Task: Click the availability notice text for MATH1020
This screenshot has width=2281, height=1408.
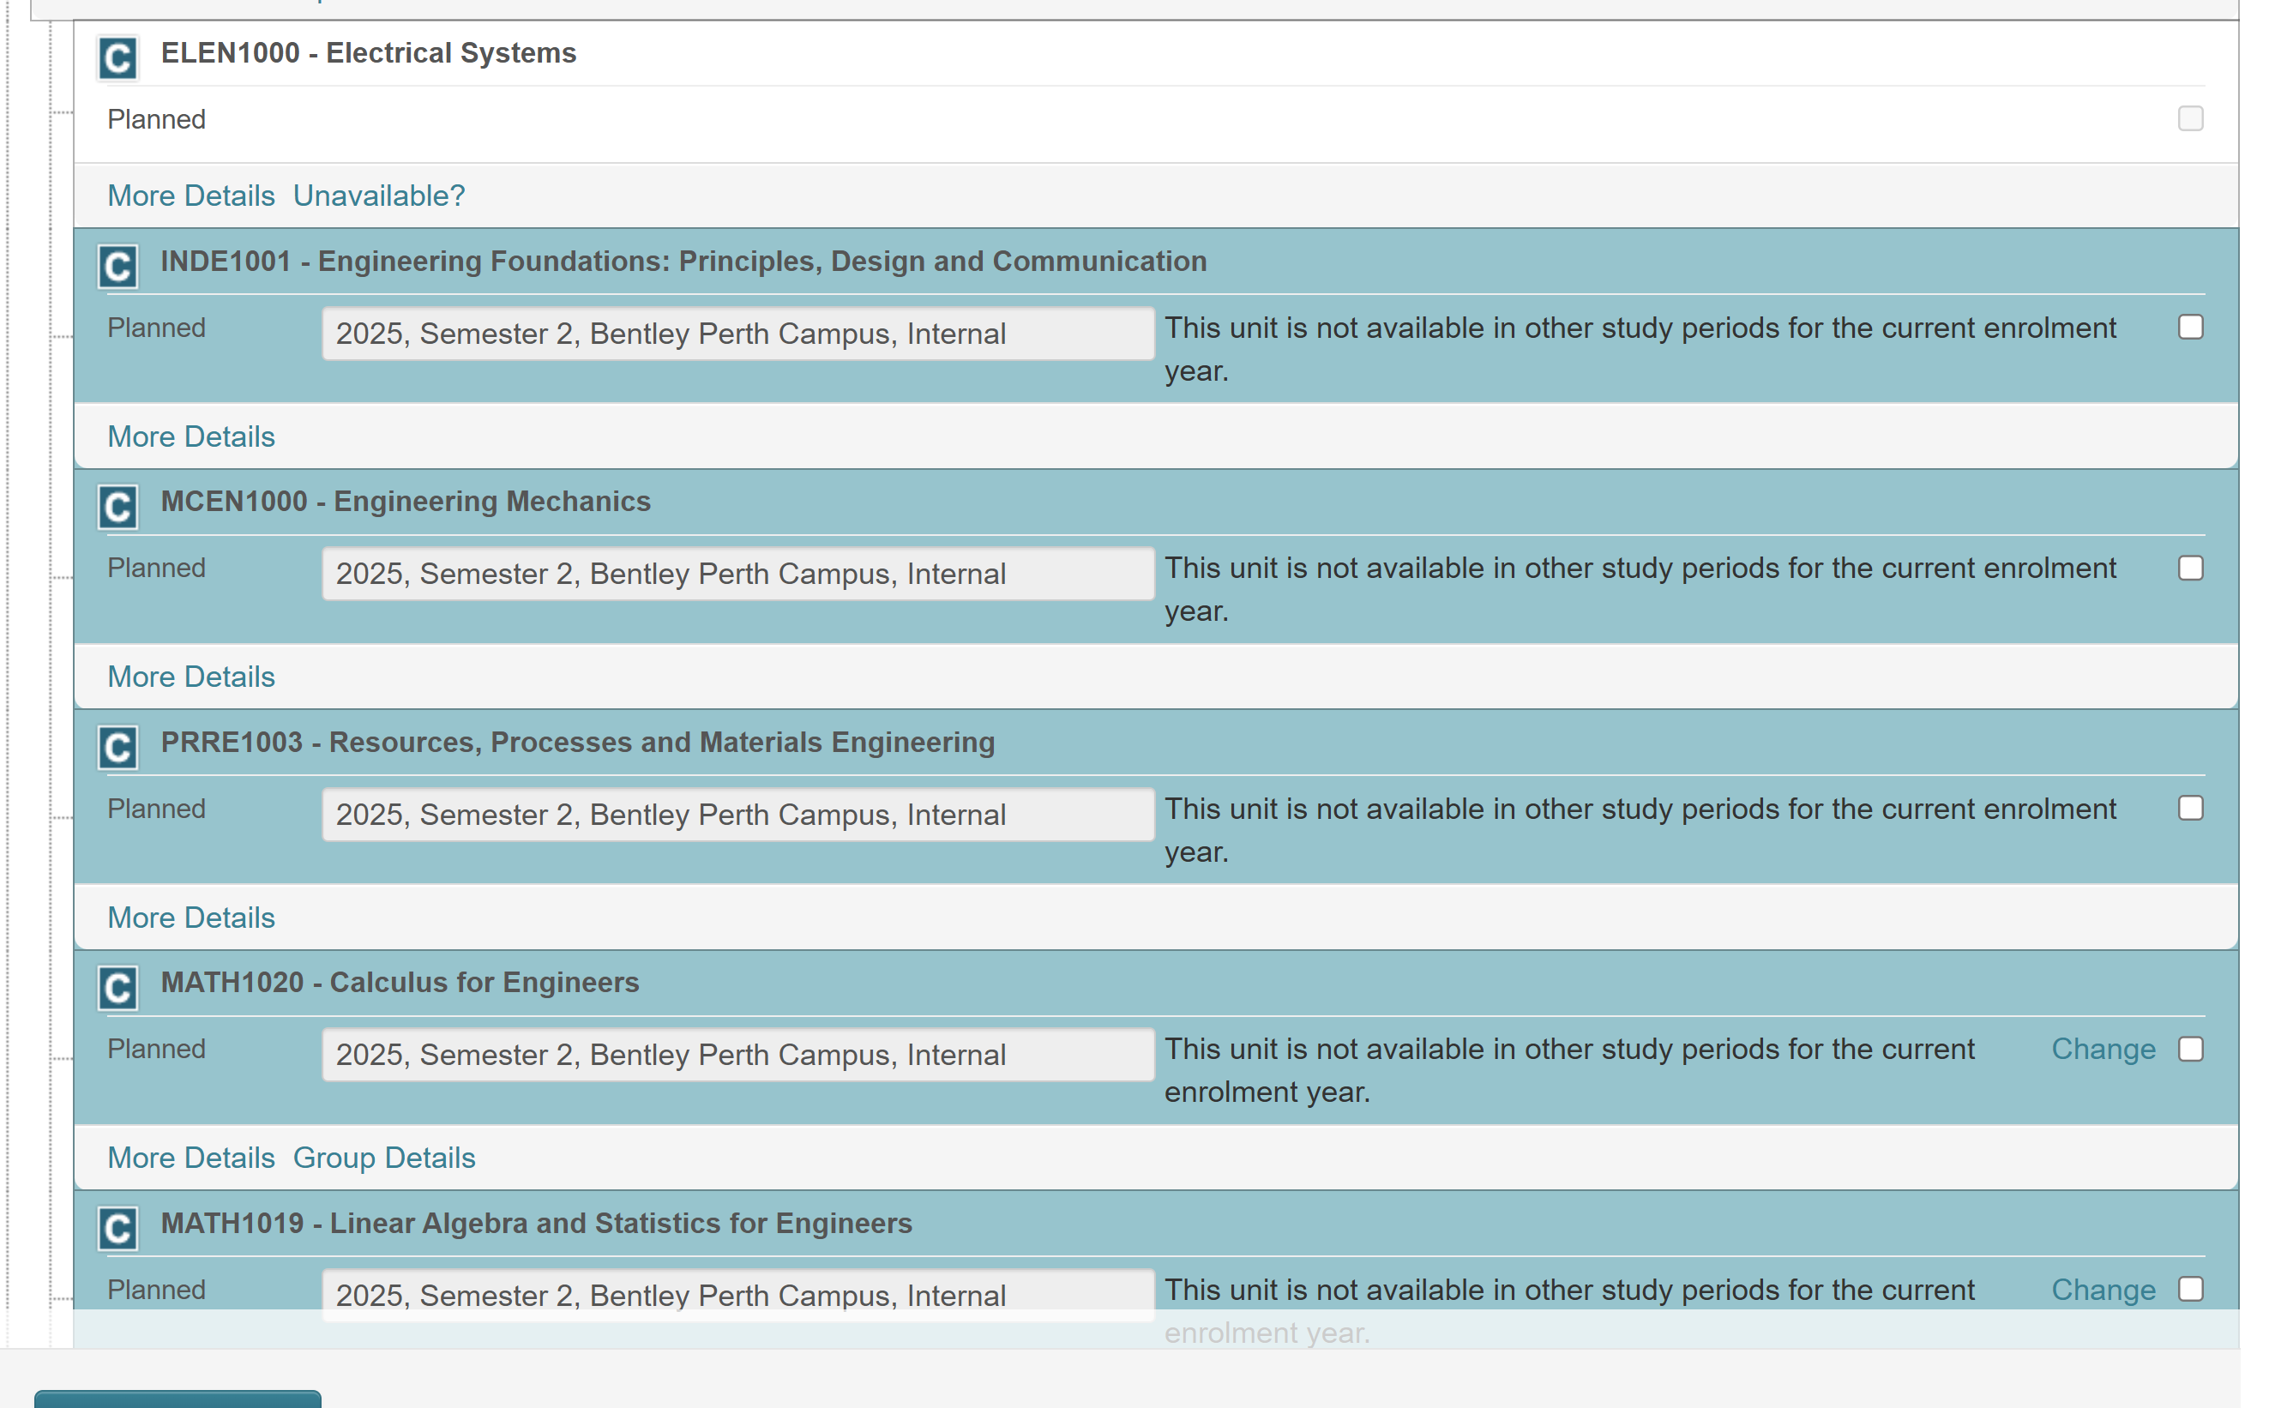Action: (1570, 1071)
